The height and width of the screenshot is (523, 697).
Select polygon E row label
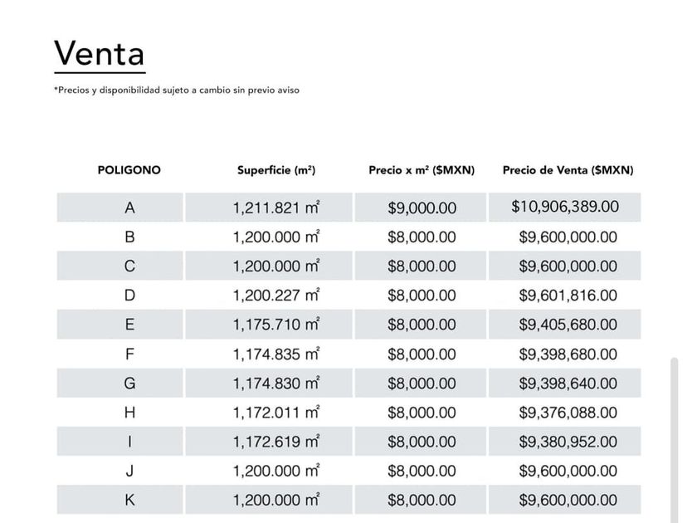[129, 325]
